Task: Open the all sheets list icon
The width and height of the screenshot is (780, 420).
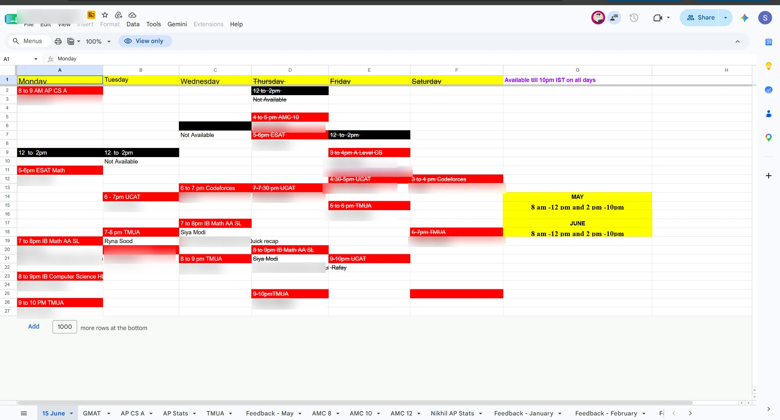Action: (x=24, y=414)
